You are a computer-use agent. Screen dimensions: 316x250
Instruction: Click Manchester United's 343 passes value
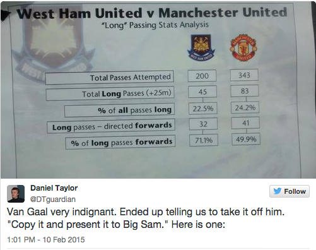pos(244,75)
